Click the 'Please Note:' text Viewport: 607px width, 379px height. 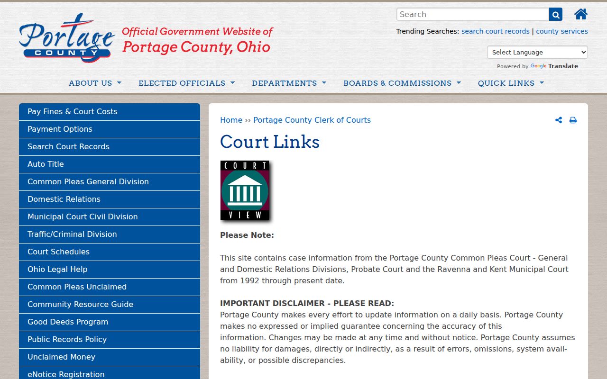[x=247, y=235]
